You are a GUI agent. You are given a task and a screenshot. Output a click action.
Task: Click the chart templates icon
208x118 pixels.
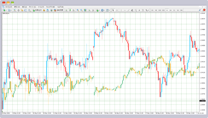(107, 10)
